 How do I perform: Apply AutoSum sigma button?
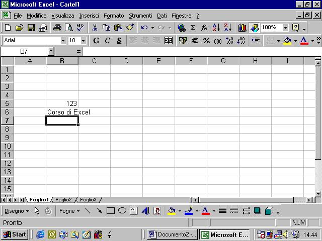193,28
